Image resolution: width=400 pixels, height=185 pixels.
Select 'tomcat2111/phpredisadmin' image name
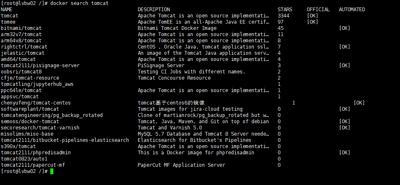[36, 153]
